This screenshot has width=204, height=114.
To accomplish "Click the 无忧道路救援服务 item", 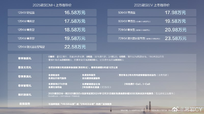I will (91, 78).
